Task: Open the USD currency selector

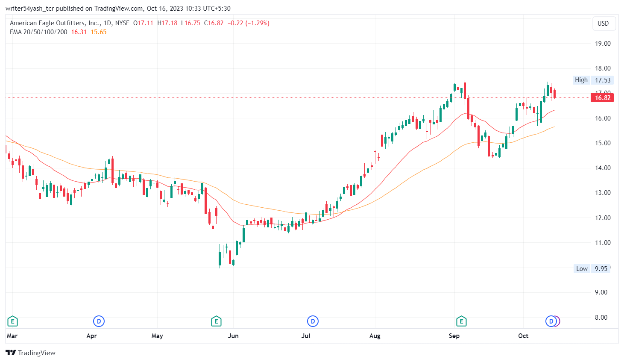Action: click(x=603, y=24)
